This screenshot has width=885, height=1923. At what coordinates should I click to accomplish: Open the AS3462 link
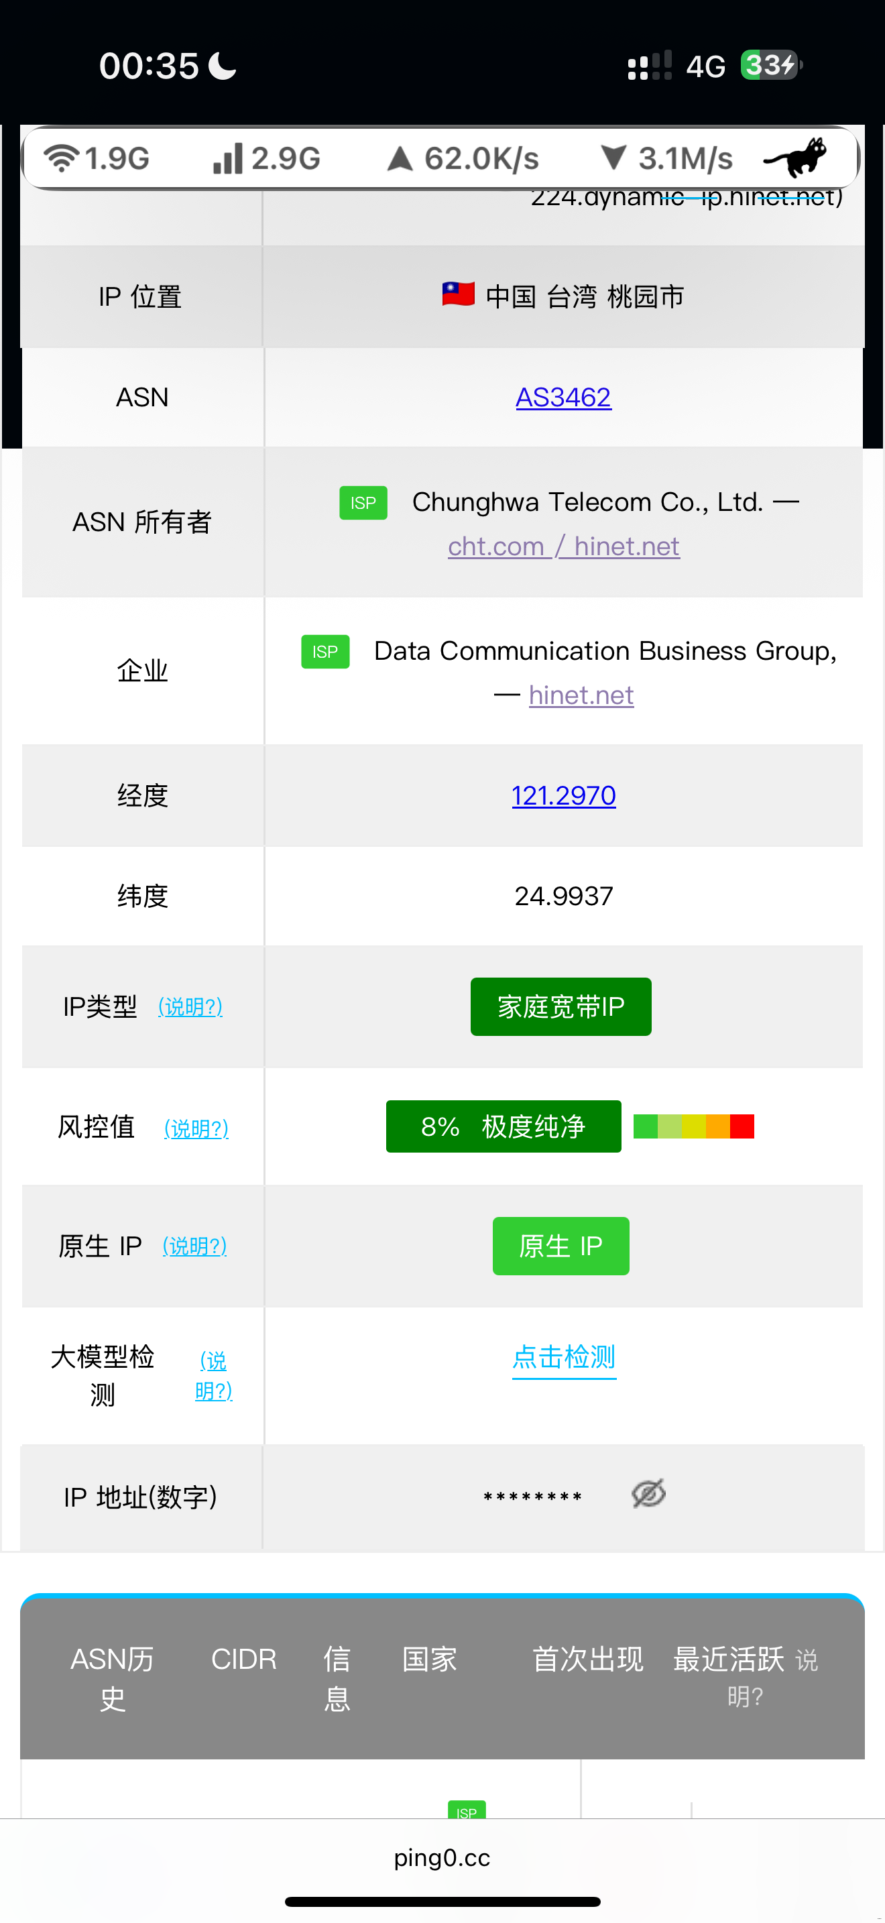[563, 397]
